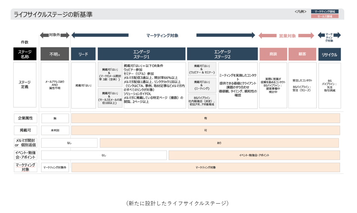Select the リサイクル definition 失注 取引消滅 cell
The height and width of the screenshot is (213, 357).
[x=330, y=86]
